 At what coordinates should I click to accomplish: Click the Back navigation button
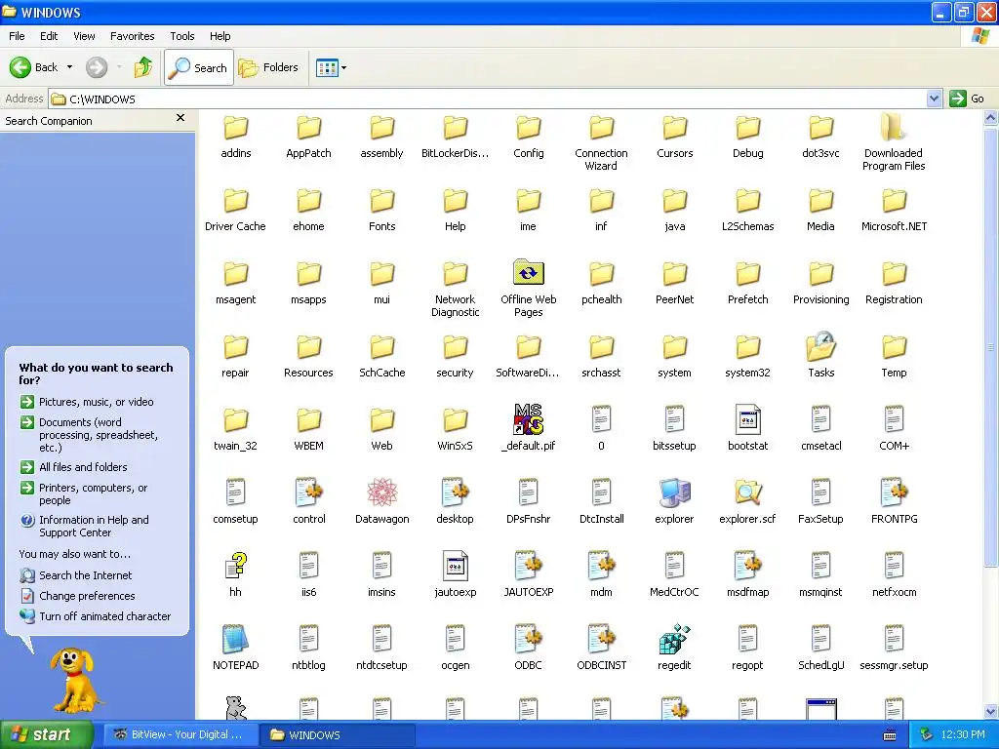(34, 67)
